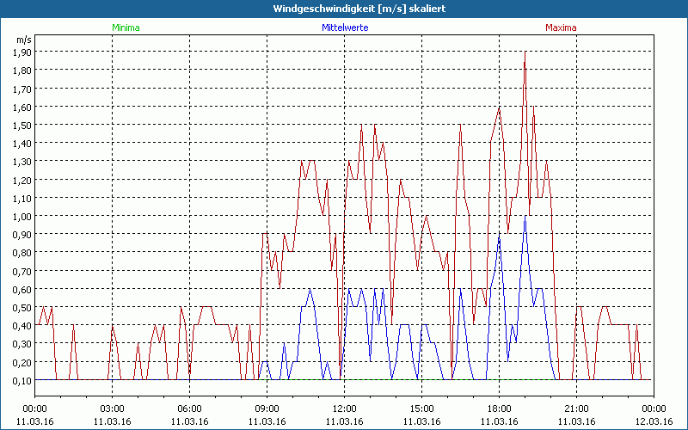
Task: Click the 12.03.16 date label
Action: pyautogui.click(x=654, y=421)
